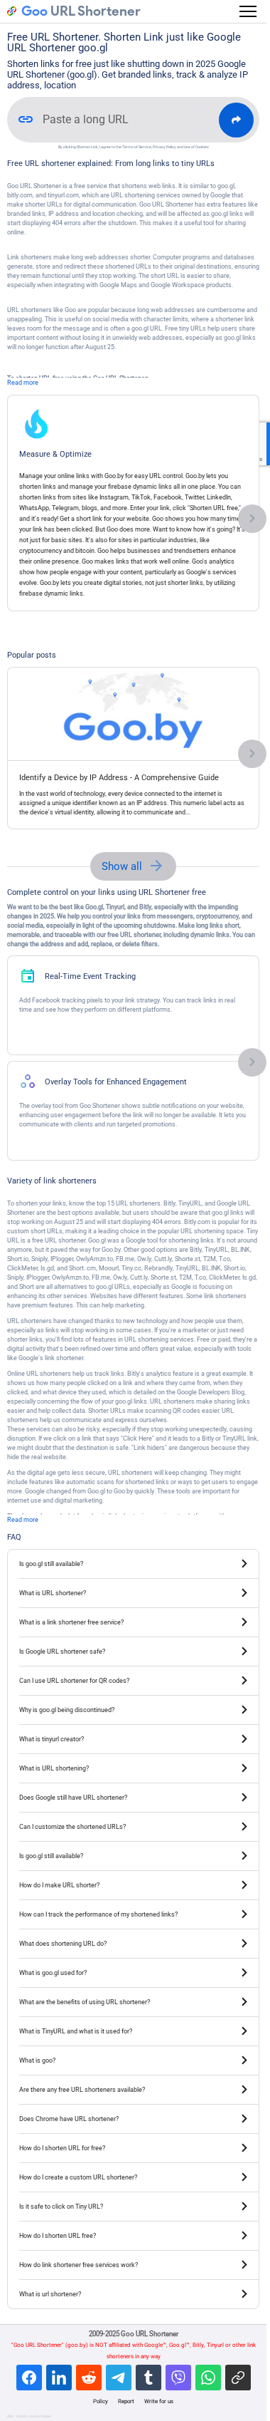Expand "What is tinyurl creator?" FAQ
The width and height of the screenshot is (270, 2421).
click(133, 1738)
